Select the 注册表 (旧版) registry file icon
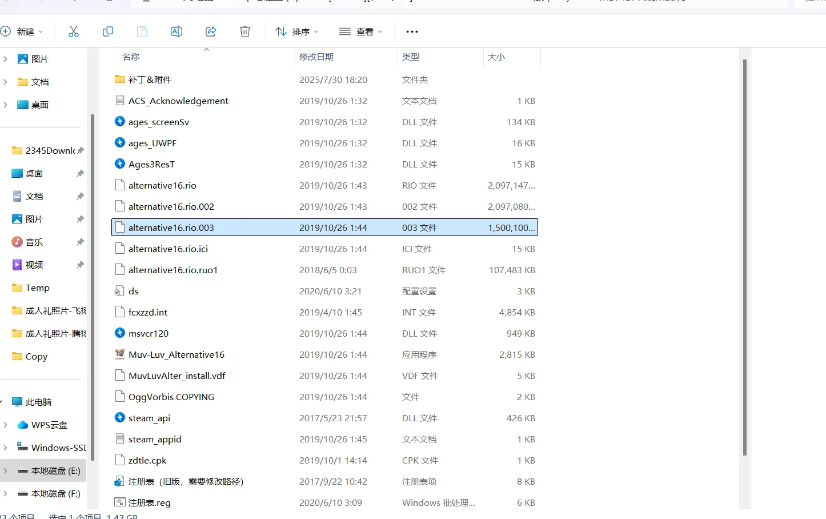 [x=120, y=481]
